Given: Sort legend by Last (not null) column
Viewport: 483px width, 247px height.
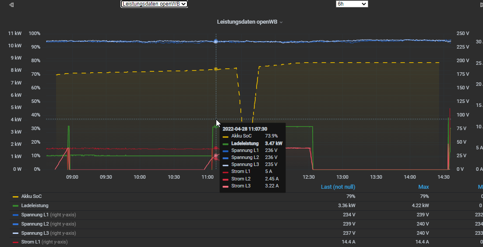Looking at the screenshot, I should [338, 187].
